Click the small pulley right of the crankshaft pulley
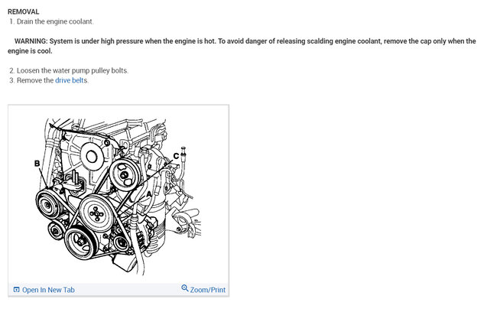The height and width of the screenshot is (312, 497). (121, 243)
